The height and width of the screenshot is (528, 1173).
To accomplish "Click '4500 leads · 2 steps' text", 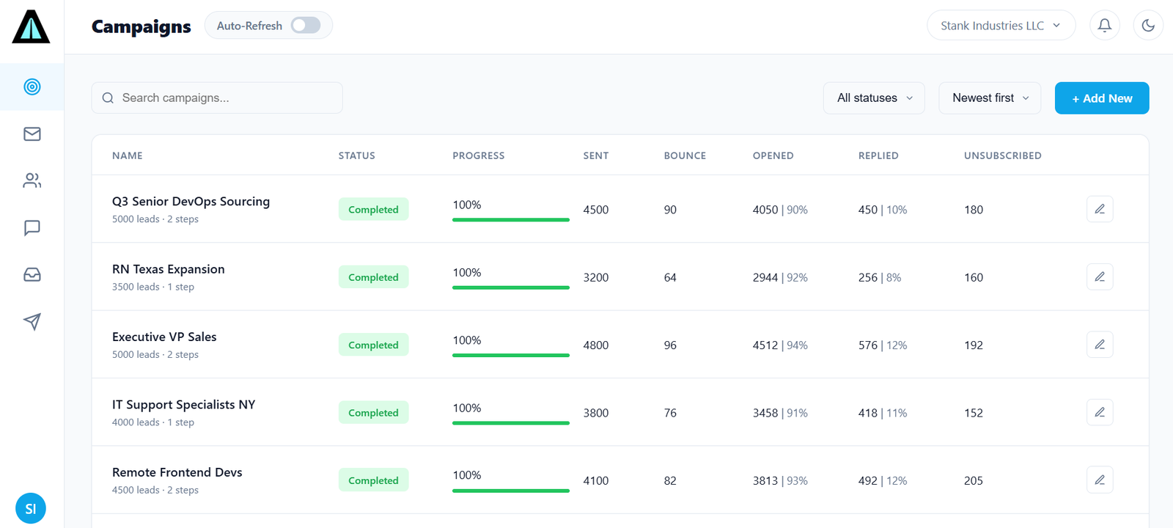I will point(155,490).
